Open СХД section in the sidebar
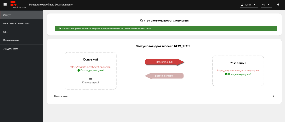 pyautogui.click(x=22, y=32)
